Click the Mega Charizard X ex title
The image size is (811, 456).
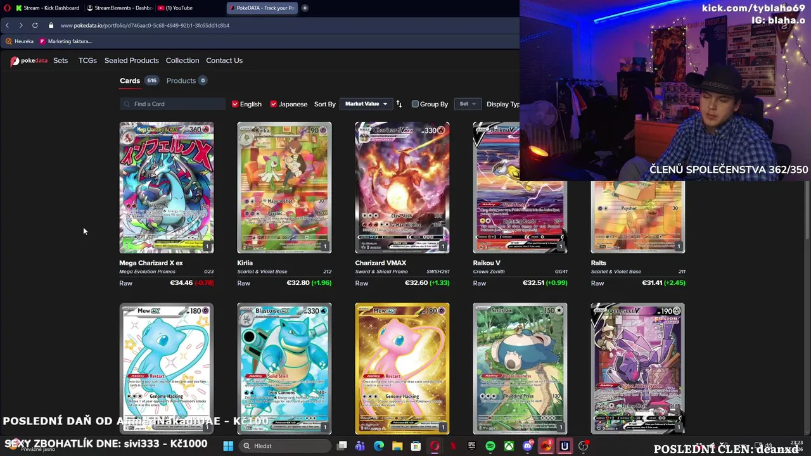click(x=151, y=263)
